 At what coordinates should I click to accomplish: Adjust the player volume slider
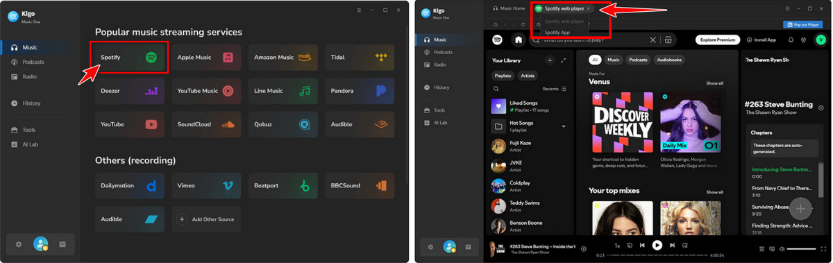802,248
